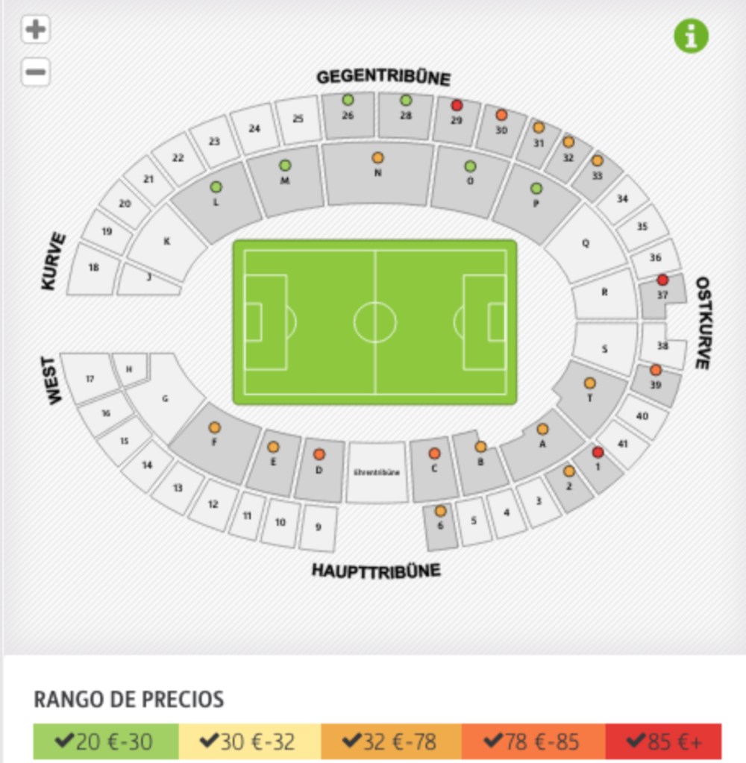The height and width of the screenshot is (763, 746).
Task: Click the orange marker on section 6
Action: [x=440, y=511]
